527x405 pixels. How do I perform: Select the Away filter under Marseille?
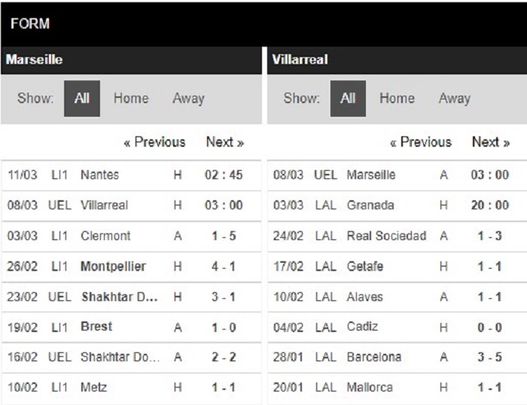tap(188, 99)
